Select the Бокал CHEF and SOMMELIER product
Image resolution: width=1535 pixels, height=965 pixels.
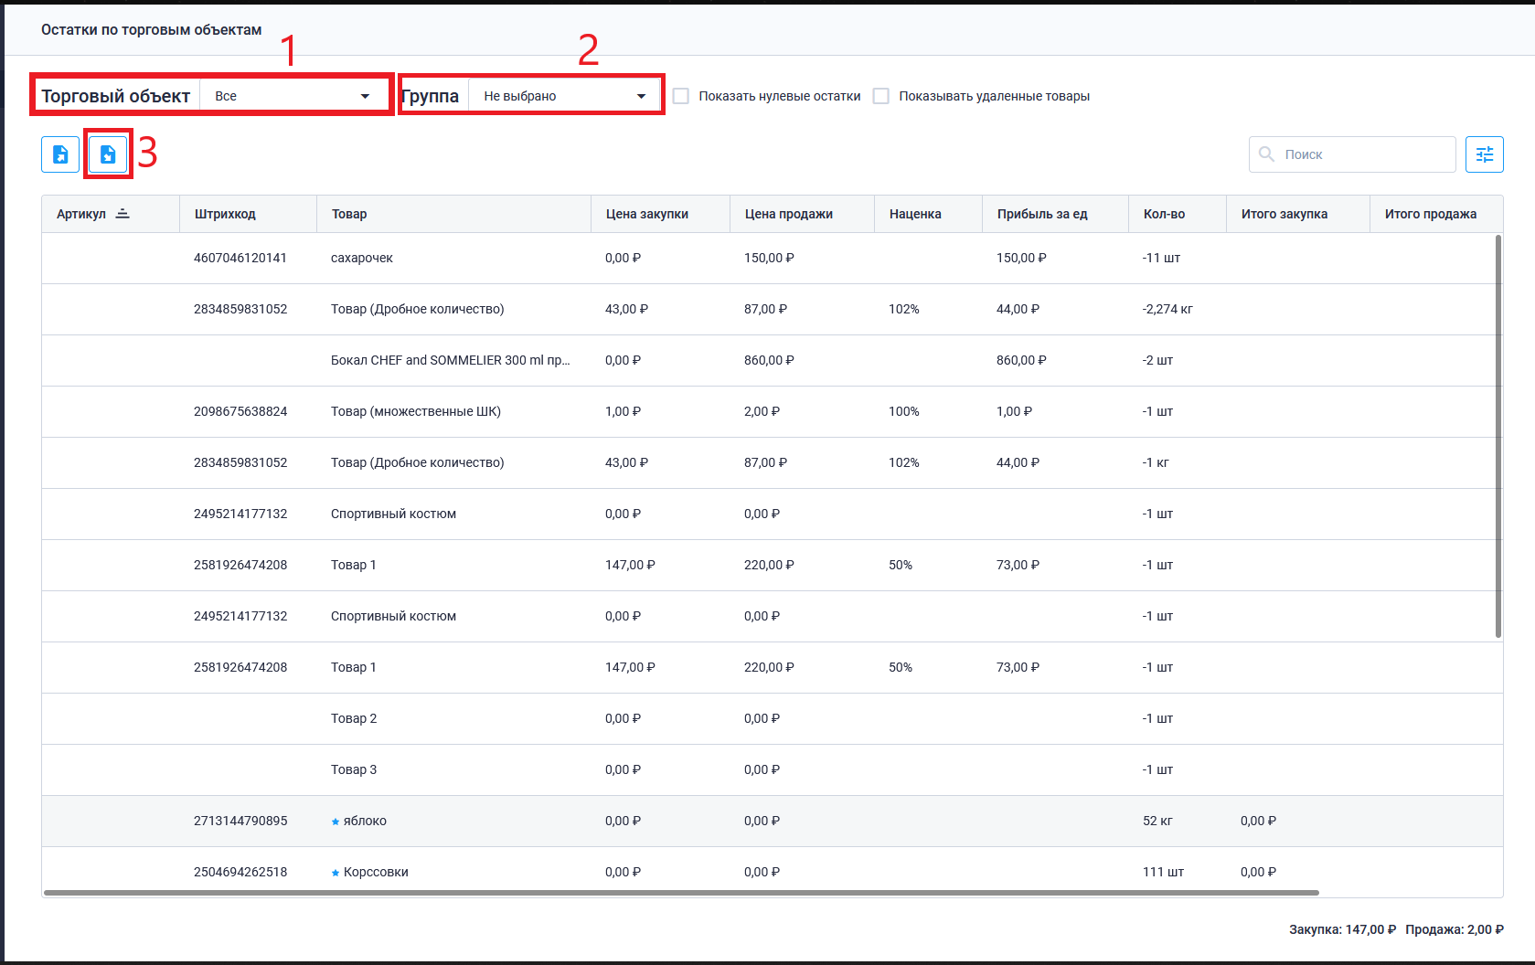click(450, 360)
